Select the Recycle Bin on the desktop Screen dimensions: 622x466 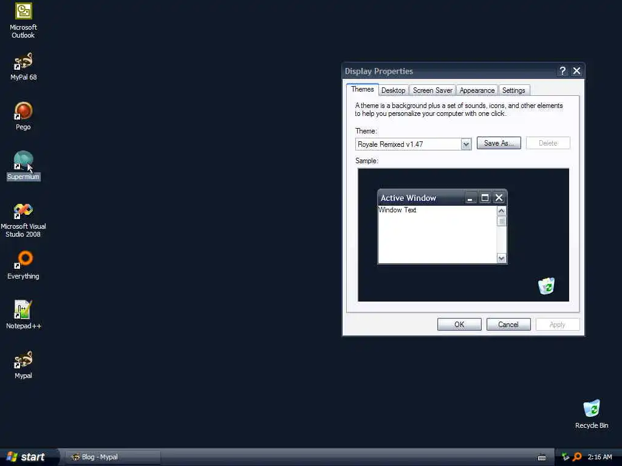pyautogui.click(x=592, y=414)
